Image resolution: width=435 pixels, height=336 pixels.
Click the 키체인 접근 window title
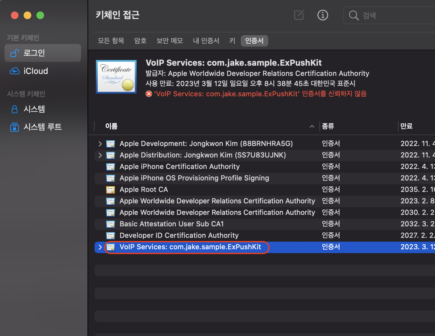pos(118,15)
